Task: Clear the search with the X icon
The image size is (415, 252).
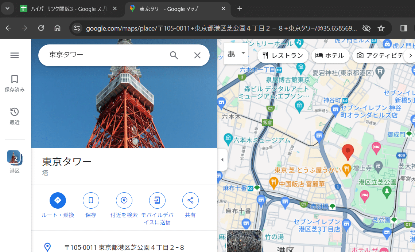Action: pos(197,55)
